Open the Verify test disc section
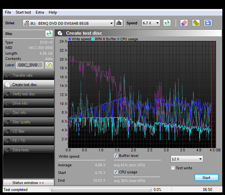The width and height of the screenshot is (225, 195). click(29, 94)
